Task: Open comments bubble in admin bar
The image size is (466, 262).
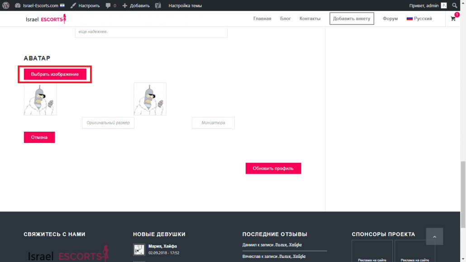Action: [111, 5]
